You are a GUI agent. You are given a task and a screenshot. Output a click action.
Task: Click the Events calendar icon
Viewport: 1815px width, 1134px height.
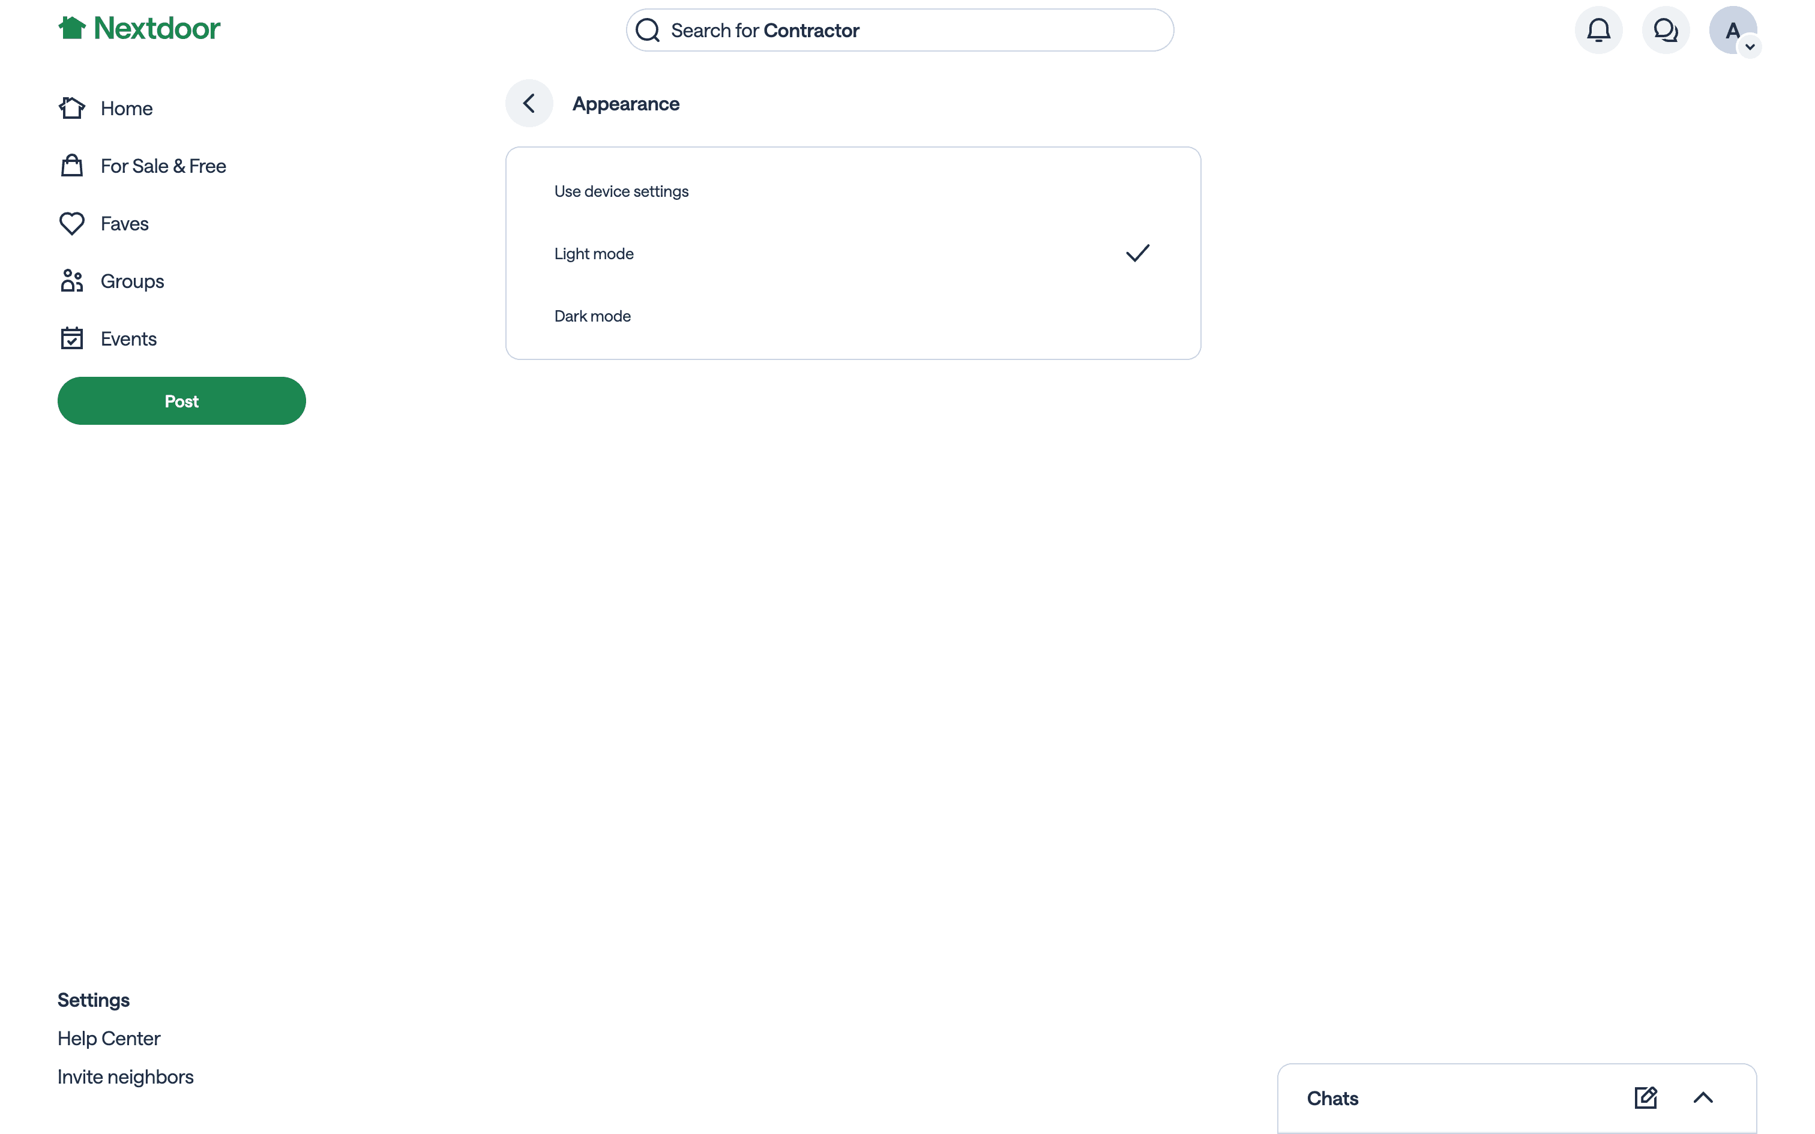click(x=72, y=339)
